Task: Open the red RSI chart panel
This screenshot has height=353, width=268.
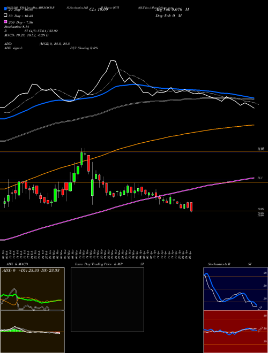Action: (235, 332)
